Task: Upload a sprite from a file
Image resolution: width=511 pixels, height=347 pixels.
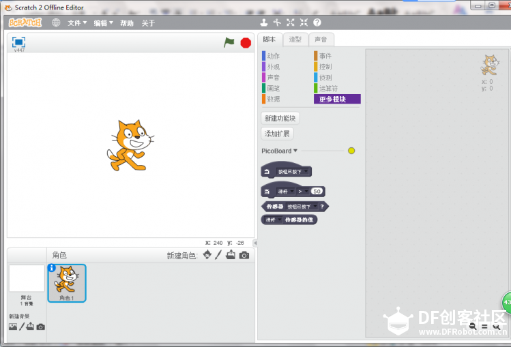Action: [x=231, y=254]
